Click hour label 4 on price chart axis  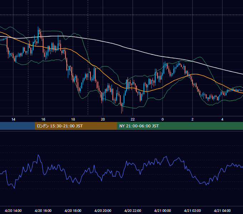coord(222,119)
